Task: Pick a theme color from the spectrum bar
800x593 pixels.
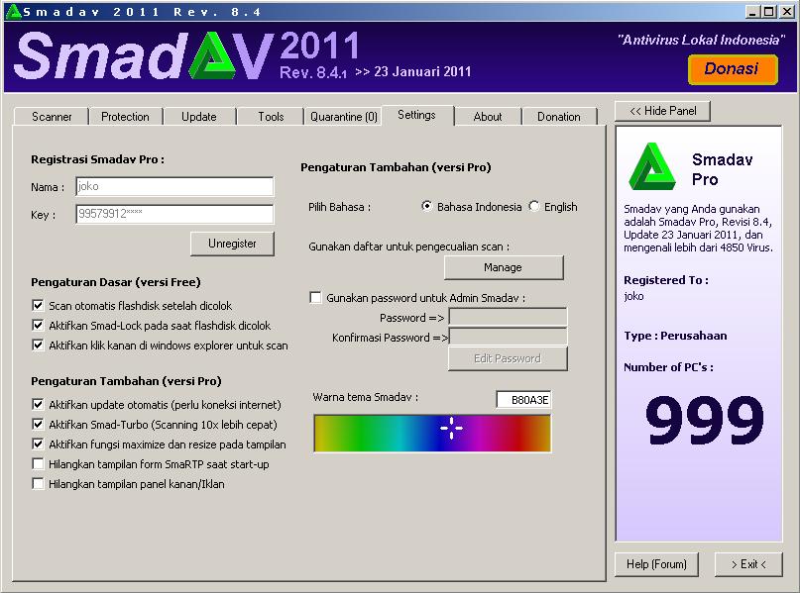Action: tap(432, 433)
